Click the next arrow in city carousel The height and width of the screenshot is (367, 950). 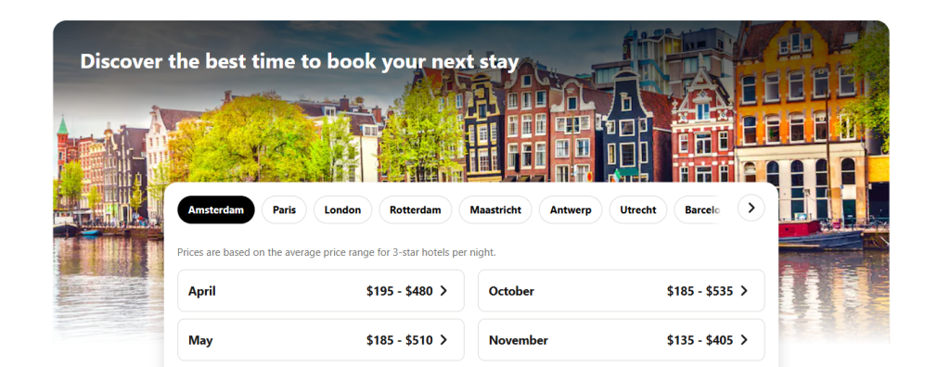click(751, 208)
